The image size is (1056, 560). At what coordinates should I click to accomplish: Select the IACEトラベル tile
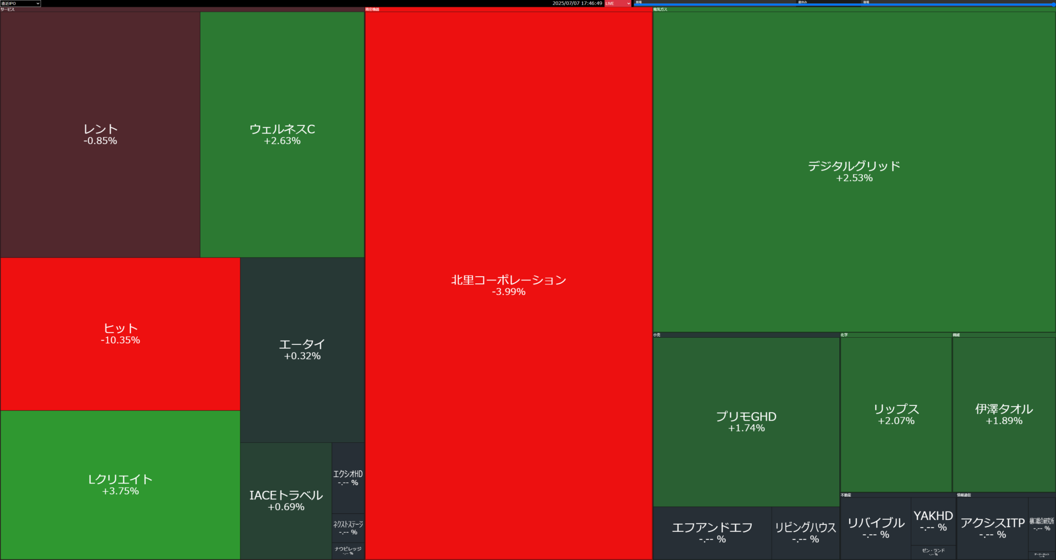(x=286, y=501)
